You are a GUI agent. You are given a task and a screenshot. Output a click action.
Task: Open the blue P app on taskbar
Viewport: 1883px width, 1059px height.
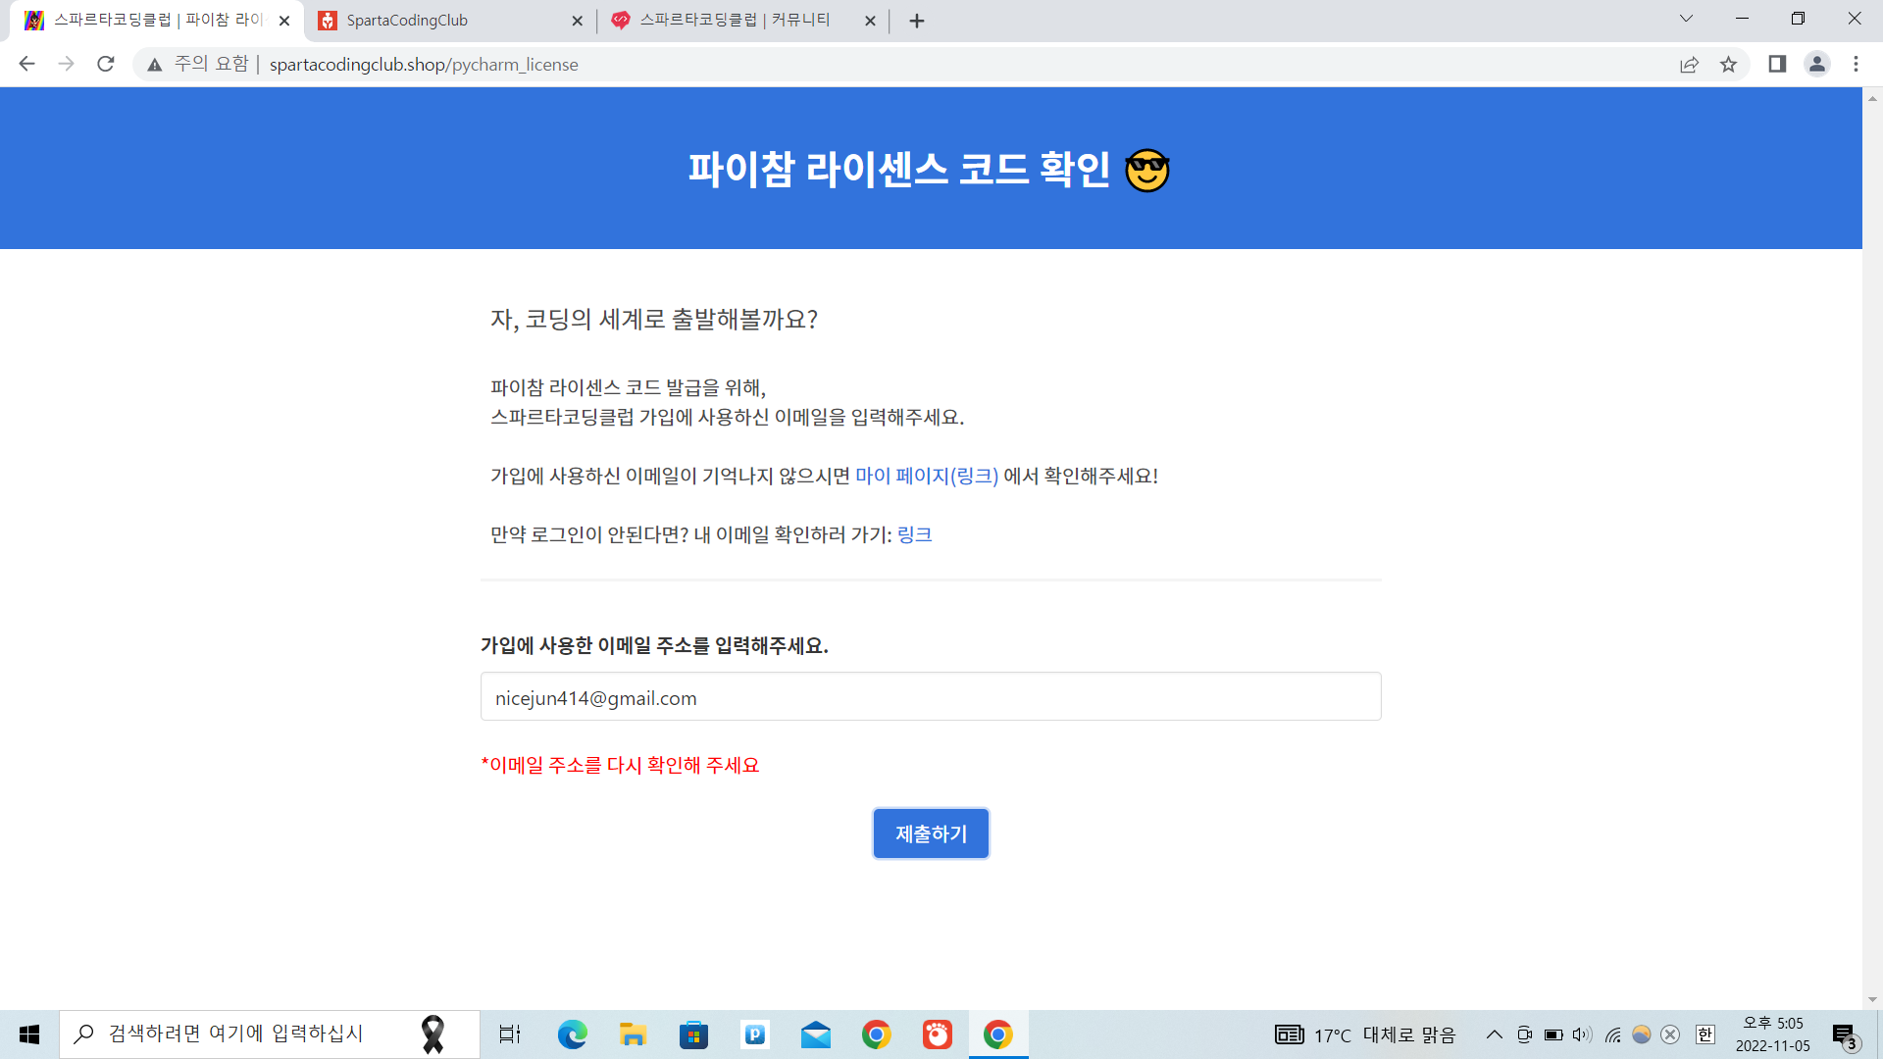point(754,1034)
